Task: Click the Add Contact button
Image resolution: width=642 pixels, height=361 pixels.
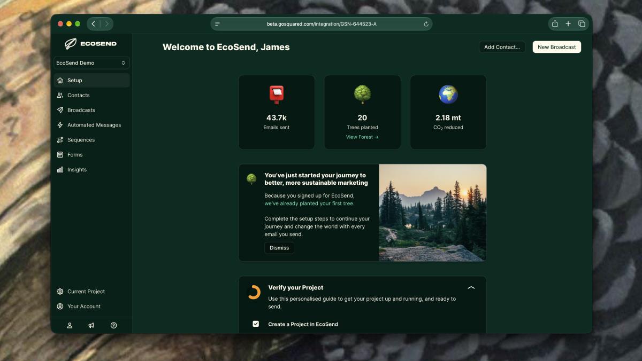Action: [502, 47]
